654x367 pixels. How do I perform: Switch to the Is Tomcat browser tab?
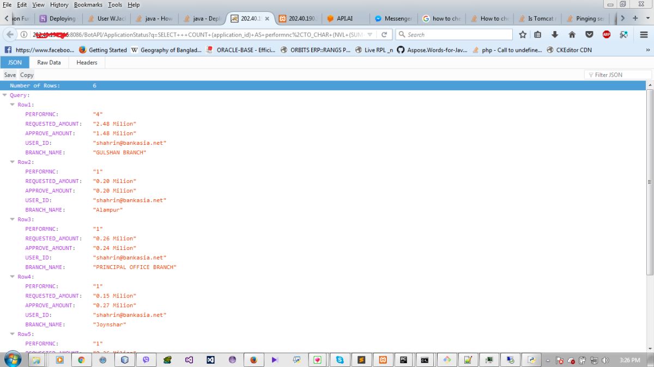pos(537,19)
